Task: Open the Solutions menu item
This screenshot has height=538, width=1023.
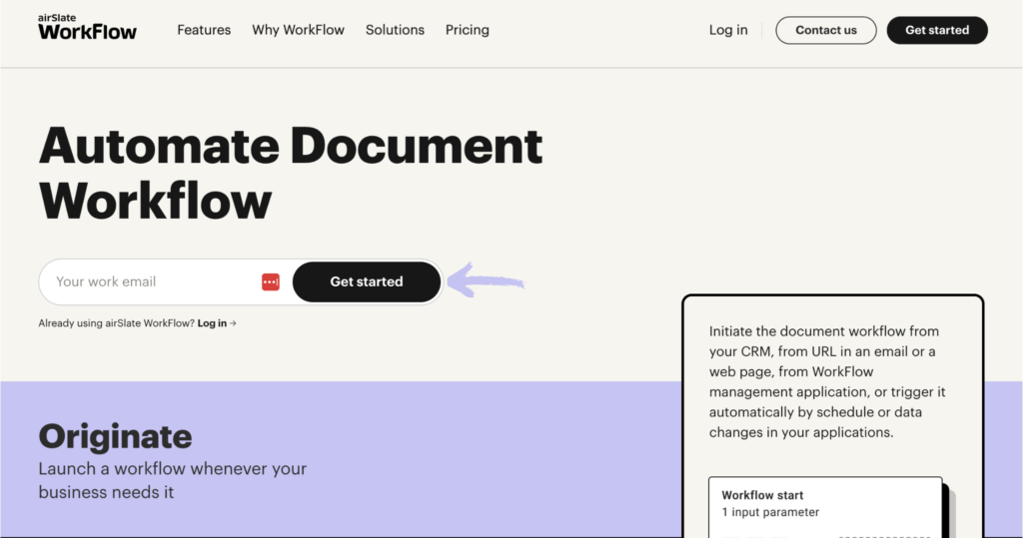Action: click(x=395, y=30)
